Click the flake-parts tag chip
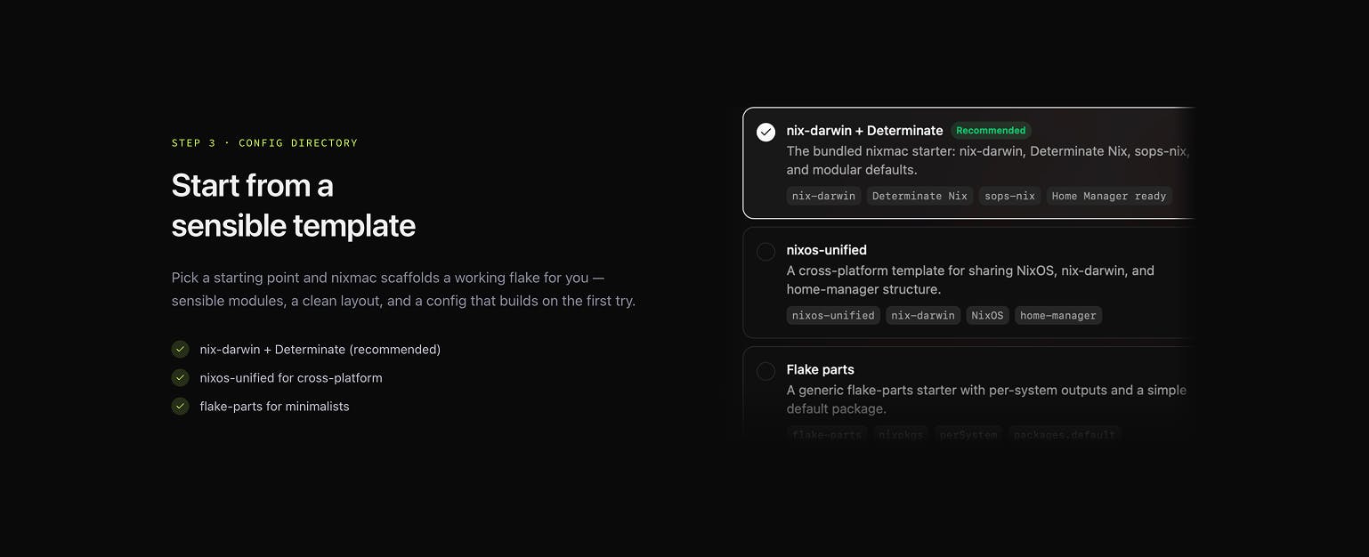The image size is (1369, 557). pos(827,434)
